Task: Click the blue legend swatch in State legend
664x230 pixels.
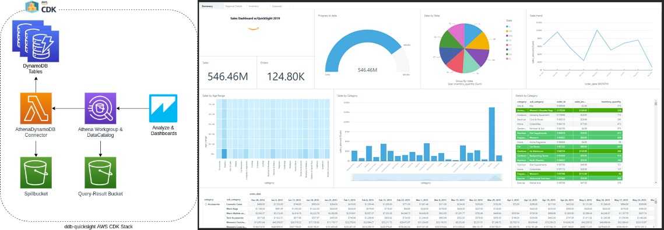Action: [x=507, y=27]
